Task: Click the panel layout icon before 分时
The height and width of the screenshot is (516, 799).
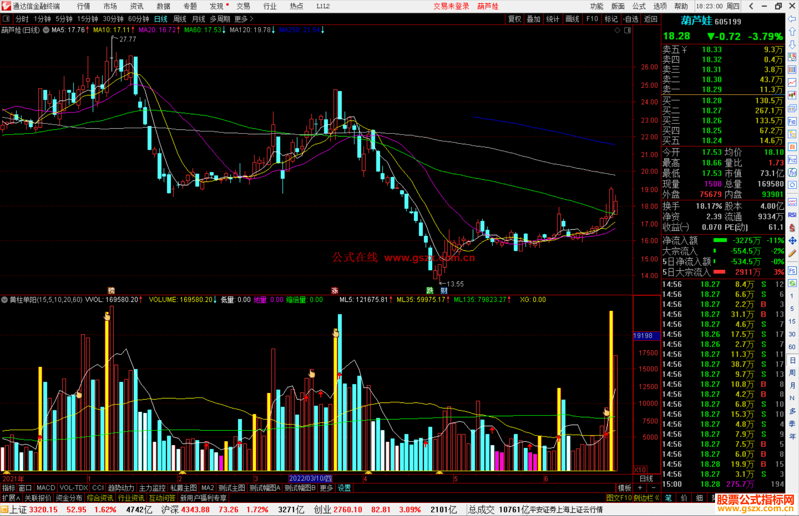Action: (x=6, y=19)
